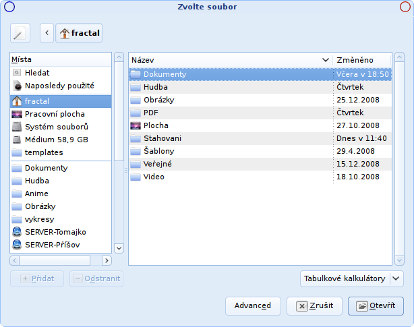414x327 pixels.
Task: Open the Tabulkové kalkulátory filter dropdown
Action: coord(352,278)
